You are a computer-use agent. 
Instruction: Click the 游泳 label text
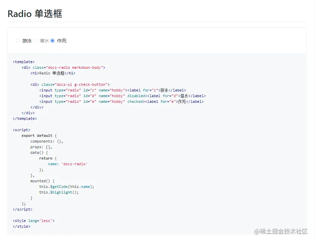click(27, 41)
